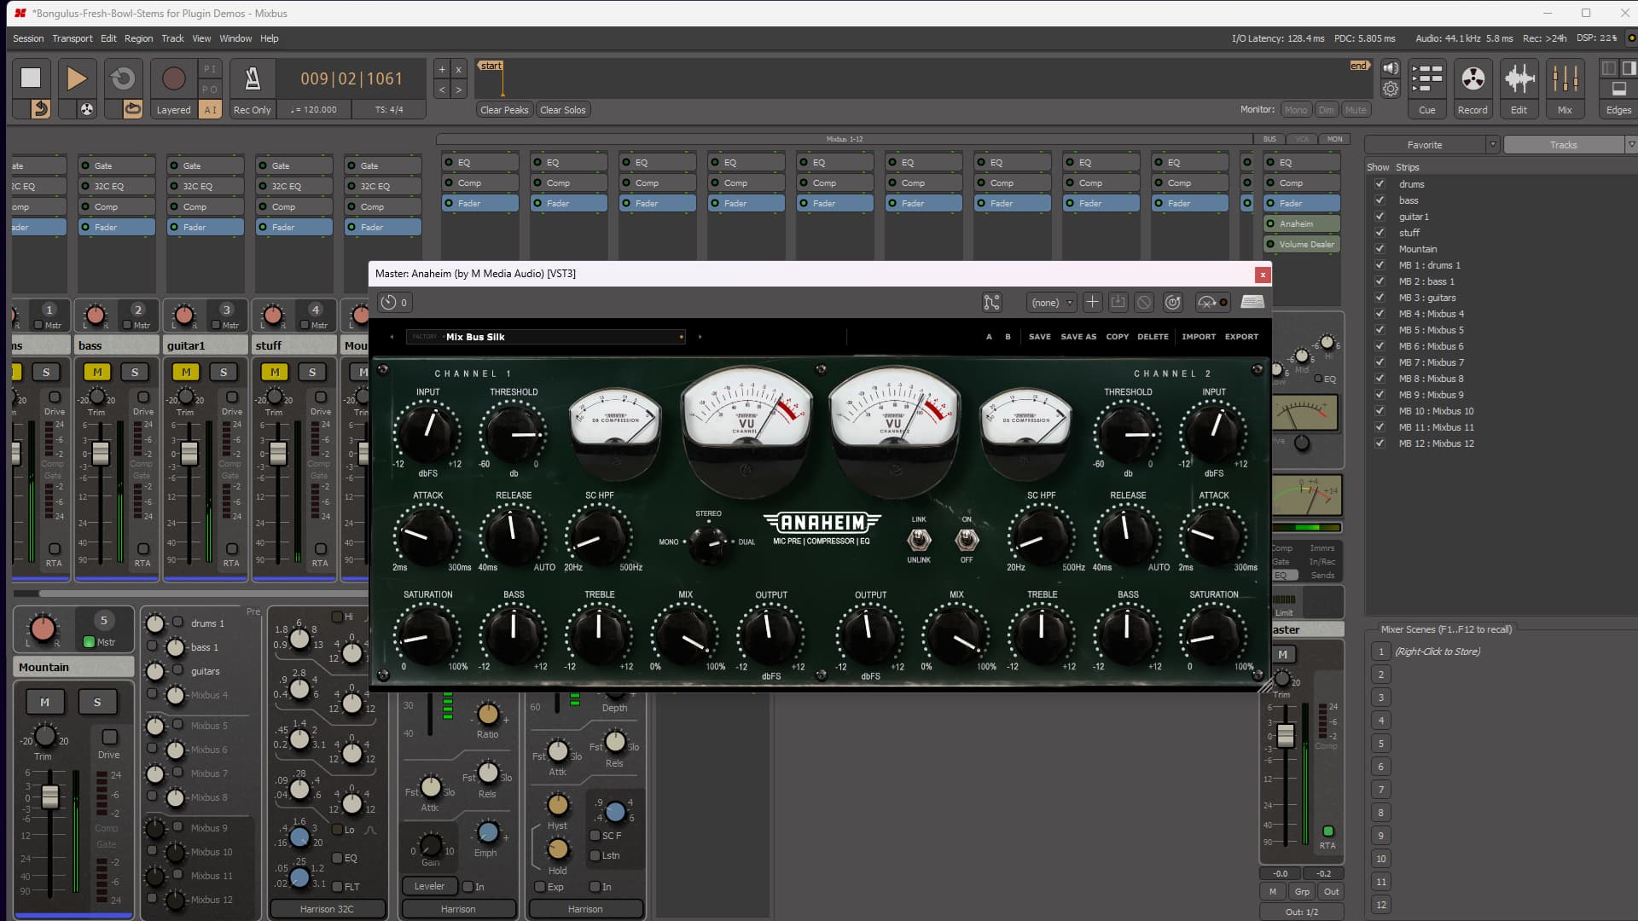Open the Tracks dropdown arrow

[1631, 145]
